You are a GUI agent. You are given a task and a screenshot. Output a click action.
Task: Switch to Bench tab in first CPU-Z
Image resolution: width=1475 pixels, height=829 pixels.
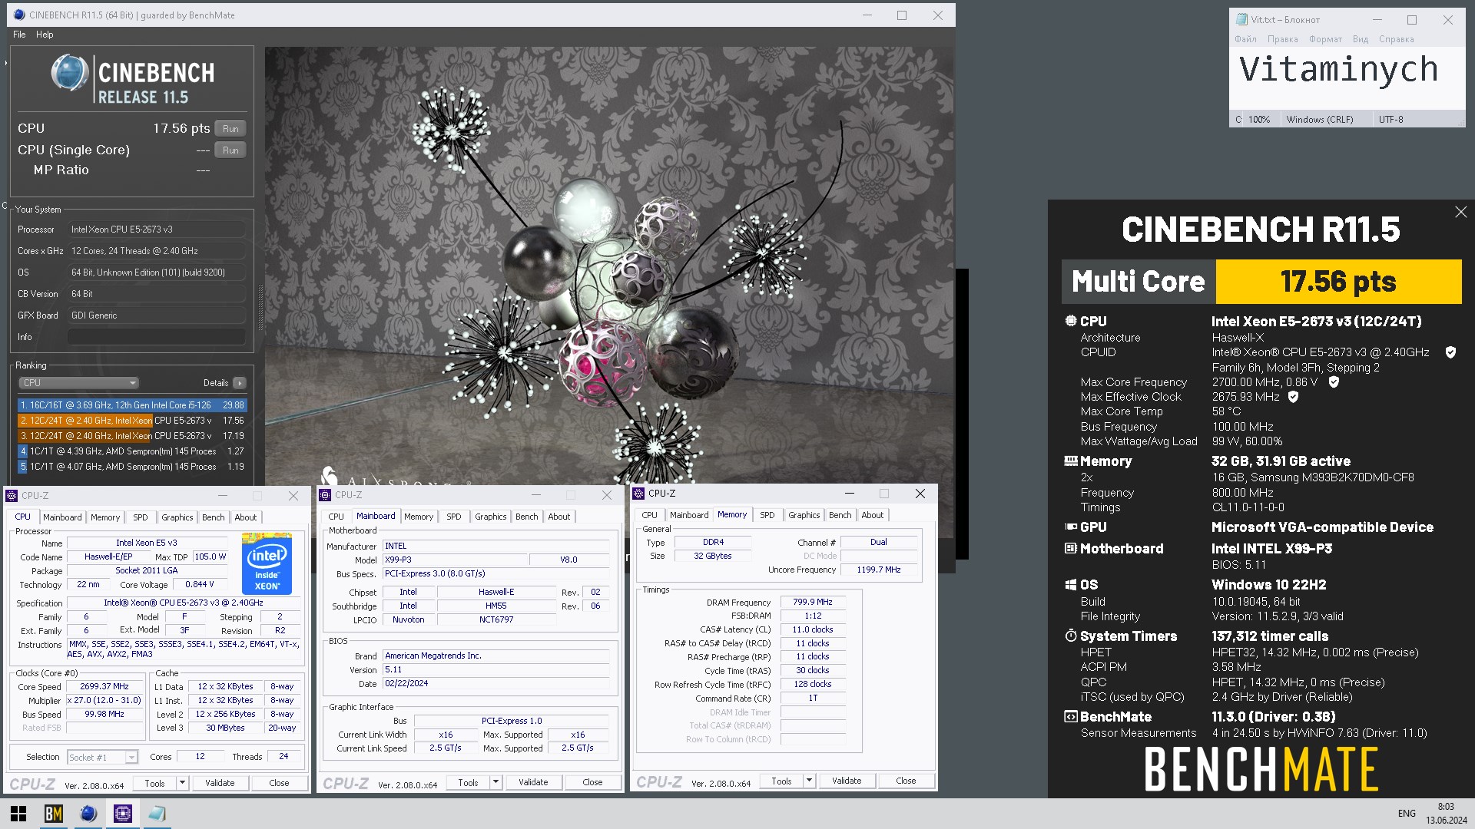click(x=213, y=517)
